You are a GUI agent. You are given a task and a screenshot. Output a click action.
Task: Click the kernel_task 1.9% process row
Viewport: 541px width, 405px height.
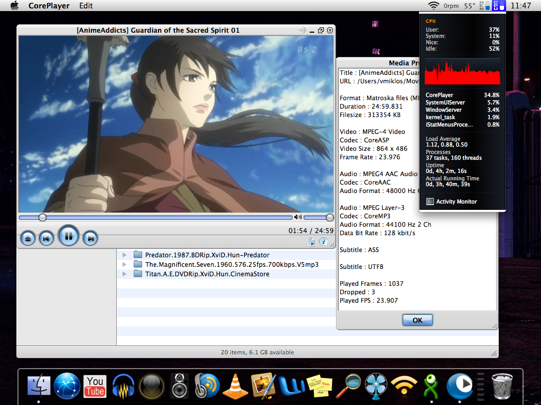(462, 117)
